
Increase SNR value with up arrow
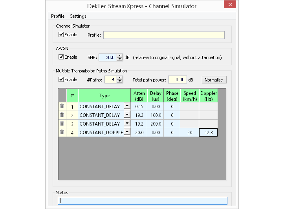click(119, 56)
